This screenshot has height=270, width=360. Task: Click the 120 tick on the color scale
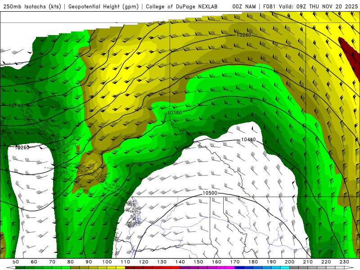(x=144, y=262)
